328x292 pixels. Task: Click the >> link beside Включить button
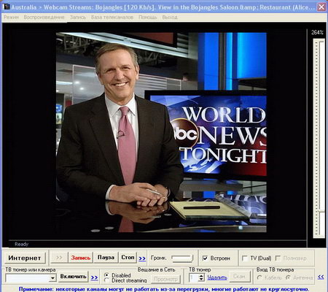(x=94, y=277)
